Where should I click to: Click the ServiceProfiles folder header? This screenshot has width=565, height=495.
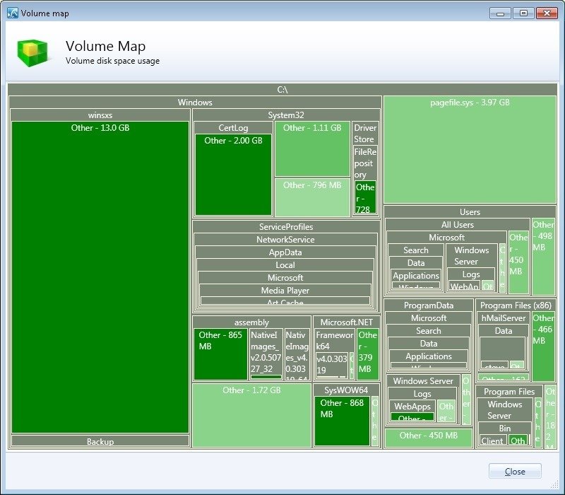(x=286, y=227)
